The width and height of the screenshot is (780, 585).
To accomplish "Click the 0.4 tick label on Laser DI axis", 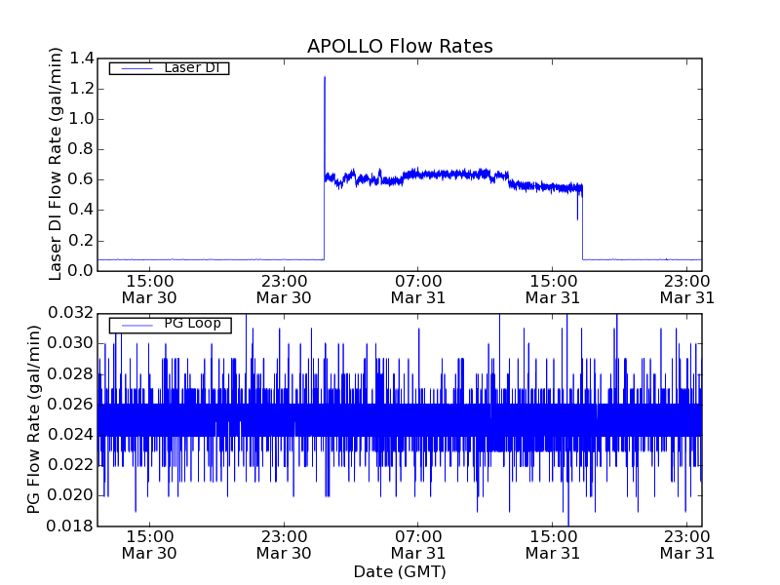I will [82, 211].
